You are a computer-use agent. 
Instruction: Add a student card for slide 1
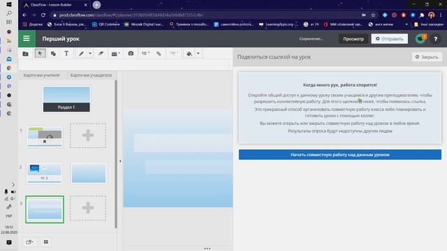(88, 135)
